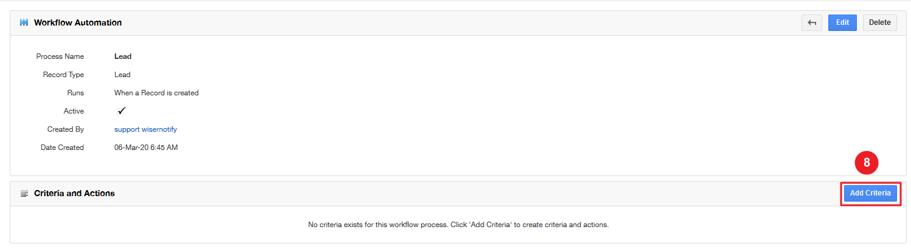The width and height of the screenshot is (911, 252).
Task: Delete this workflow process
Action: pos(879,22)
